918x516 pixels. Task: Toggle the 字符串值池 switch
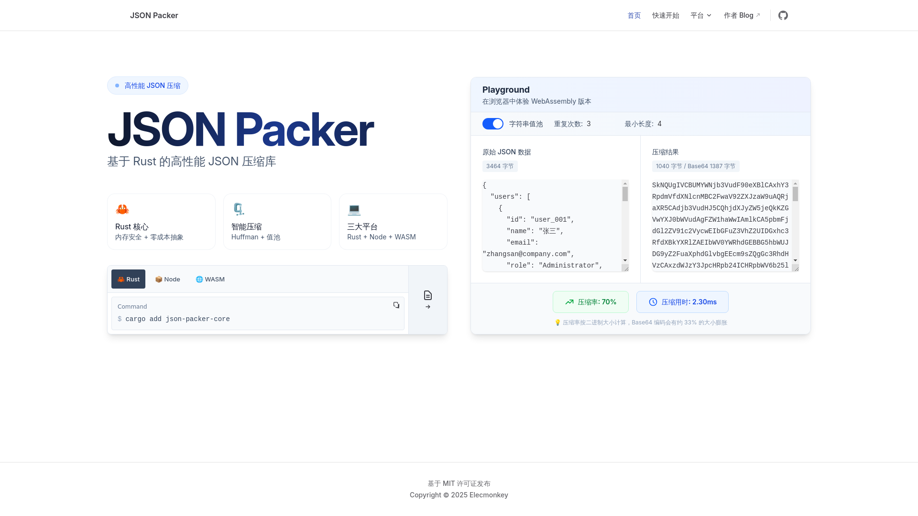tap(493, 124)
